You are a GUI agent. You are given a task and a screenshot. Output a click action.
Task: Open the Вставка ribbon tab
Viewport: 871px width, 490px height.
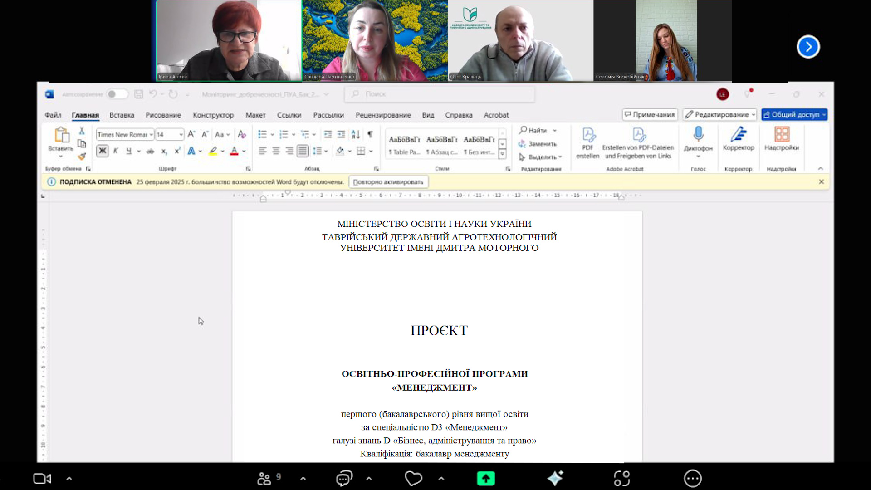click(122, 115)
